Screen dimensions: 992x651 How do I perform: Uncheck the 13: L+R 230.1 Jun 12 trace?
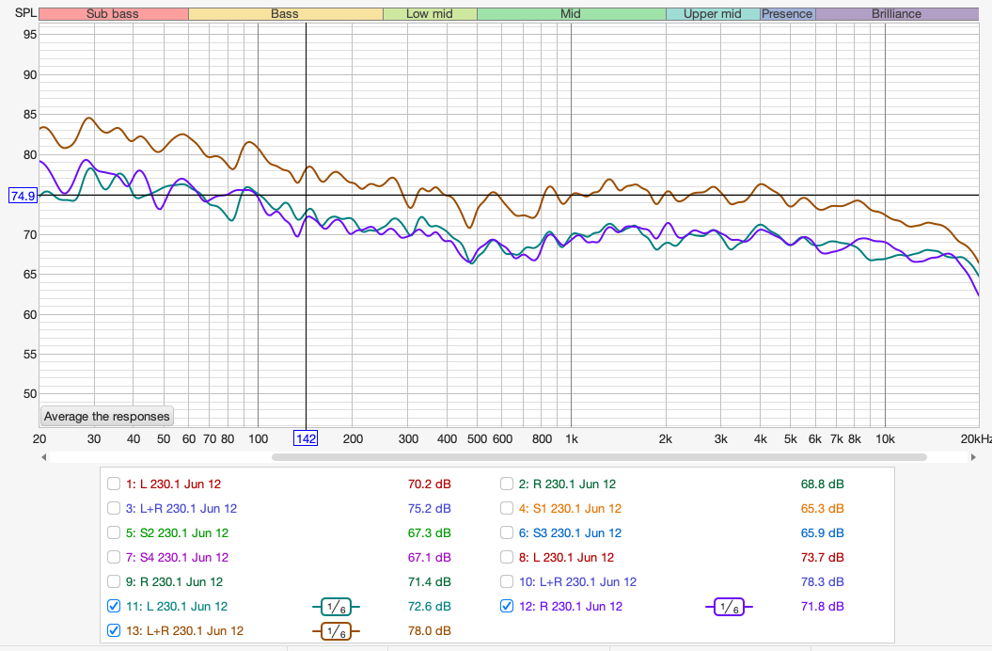(x=114, y=631)
